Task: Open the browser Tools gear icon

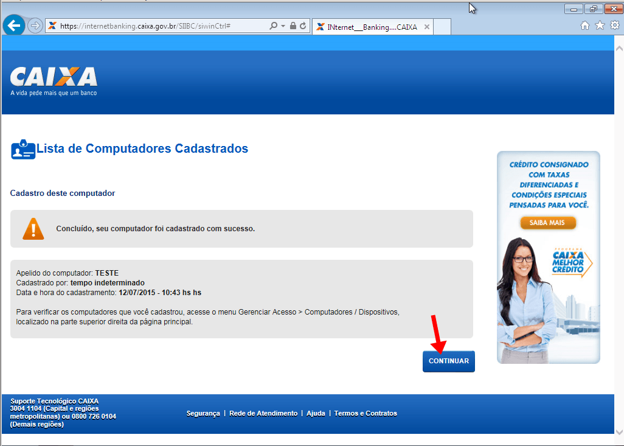Action: (x=615, y=26)
